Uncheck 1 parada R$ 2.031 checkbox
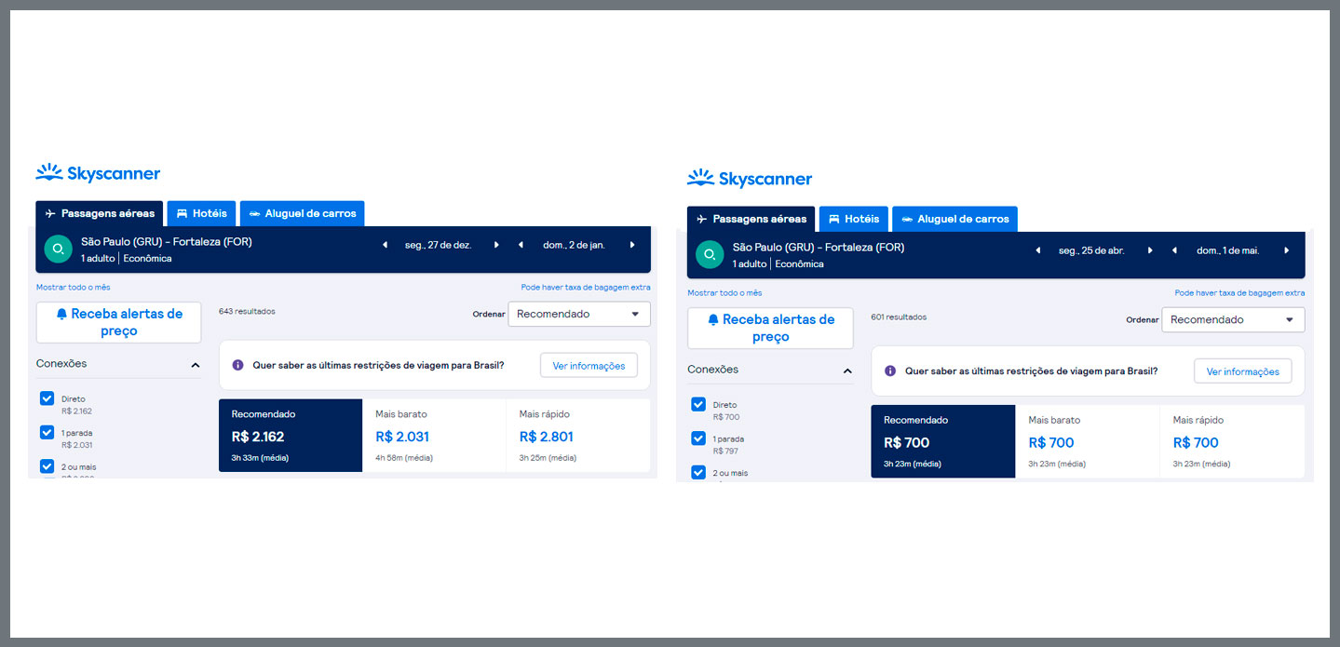This screenshot has width=1340, height=647. coord(47,432)
